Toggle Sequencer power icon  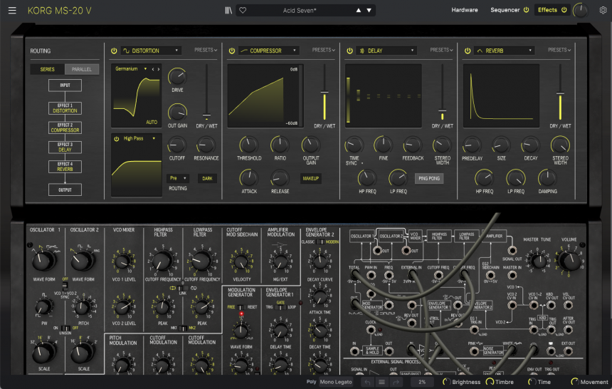pyautogui.click(x=526, y=10)
